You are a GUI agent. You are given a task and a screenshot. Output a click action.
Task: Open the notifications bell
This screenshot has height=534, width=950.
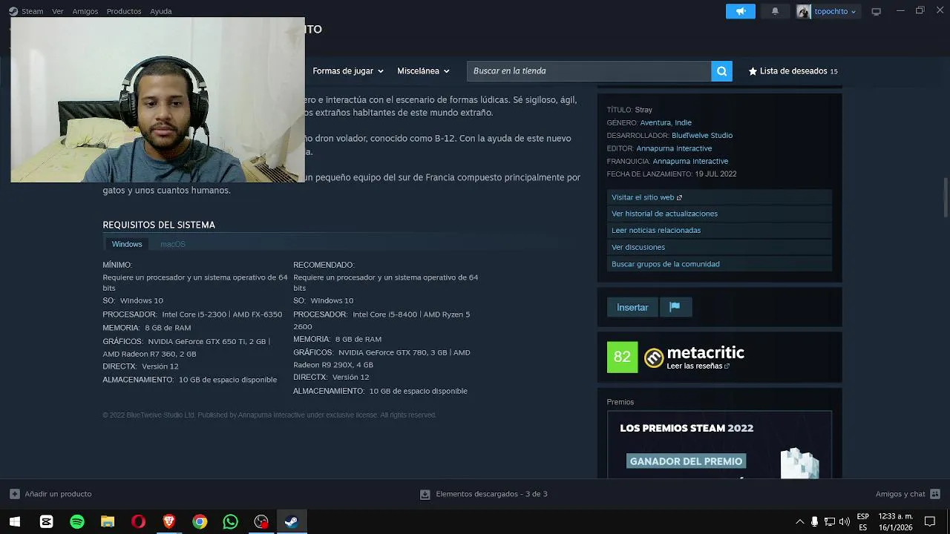pyautogui.click(x=775, y=11)
